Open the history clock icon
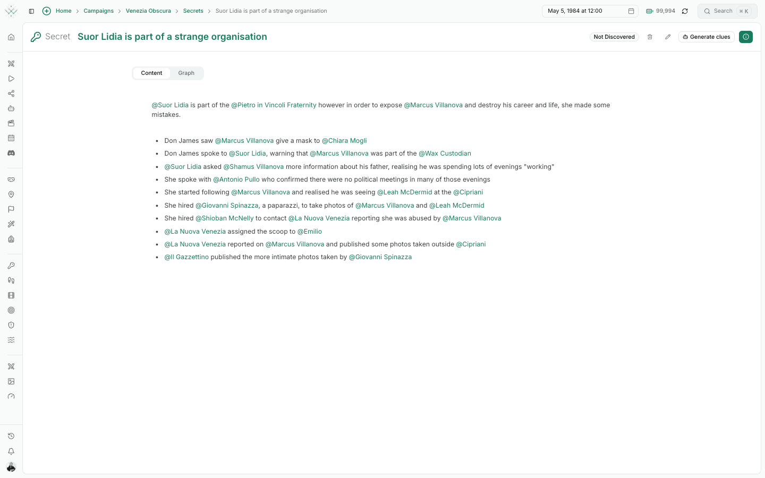The image size is (765, 478). 11,436
